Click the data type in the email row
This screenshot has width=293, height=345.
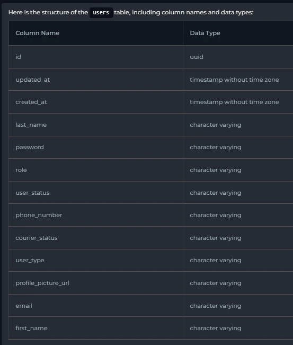216,306
